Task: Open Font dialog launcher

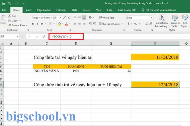Action: pos(70,30)
